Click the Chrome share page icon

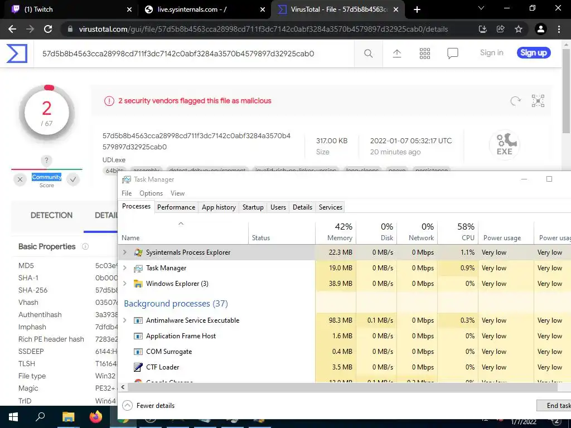(501, 29)
